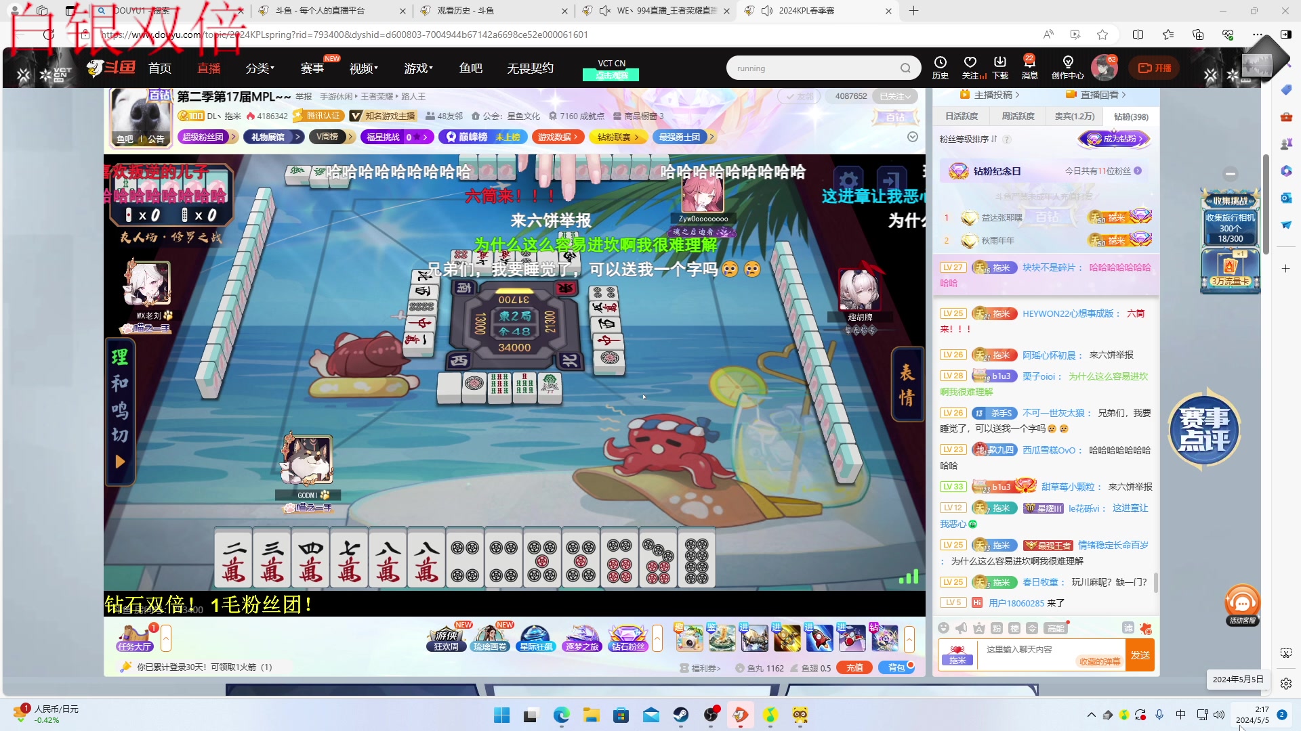The height and width of the screenshot is (731, 1301).
Task: Open the 消息 messages bell icon
Action: point(1029,66)
